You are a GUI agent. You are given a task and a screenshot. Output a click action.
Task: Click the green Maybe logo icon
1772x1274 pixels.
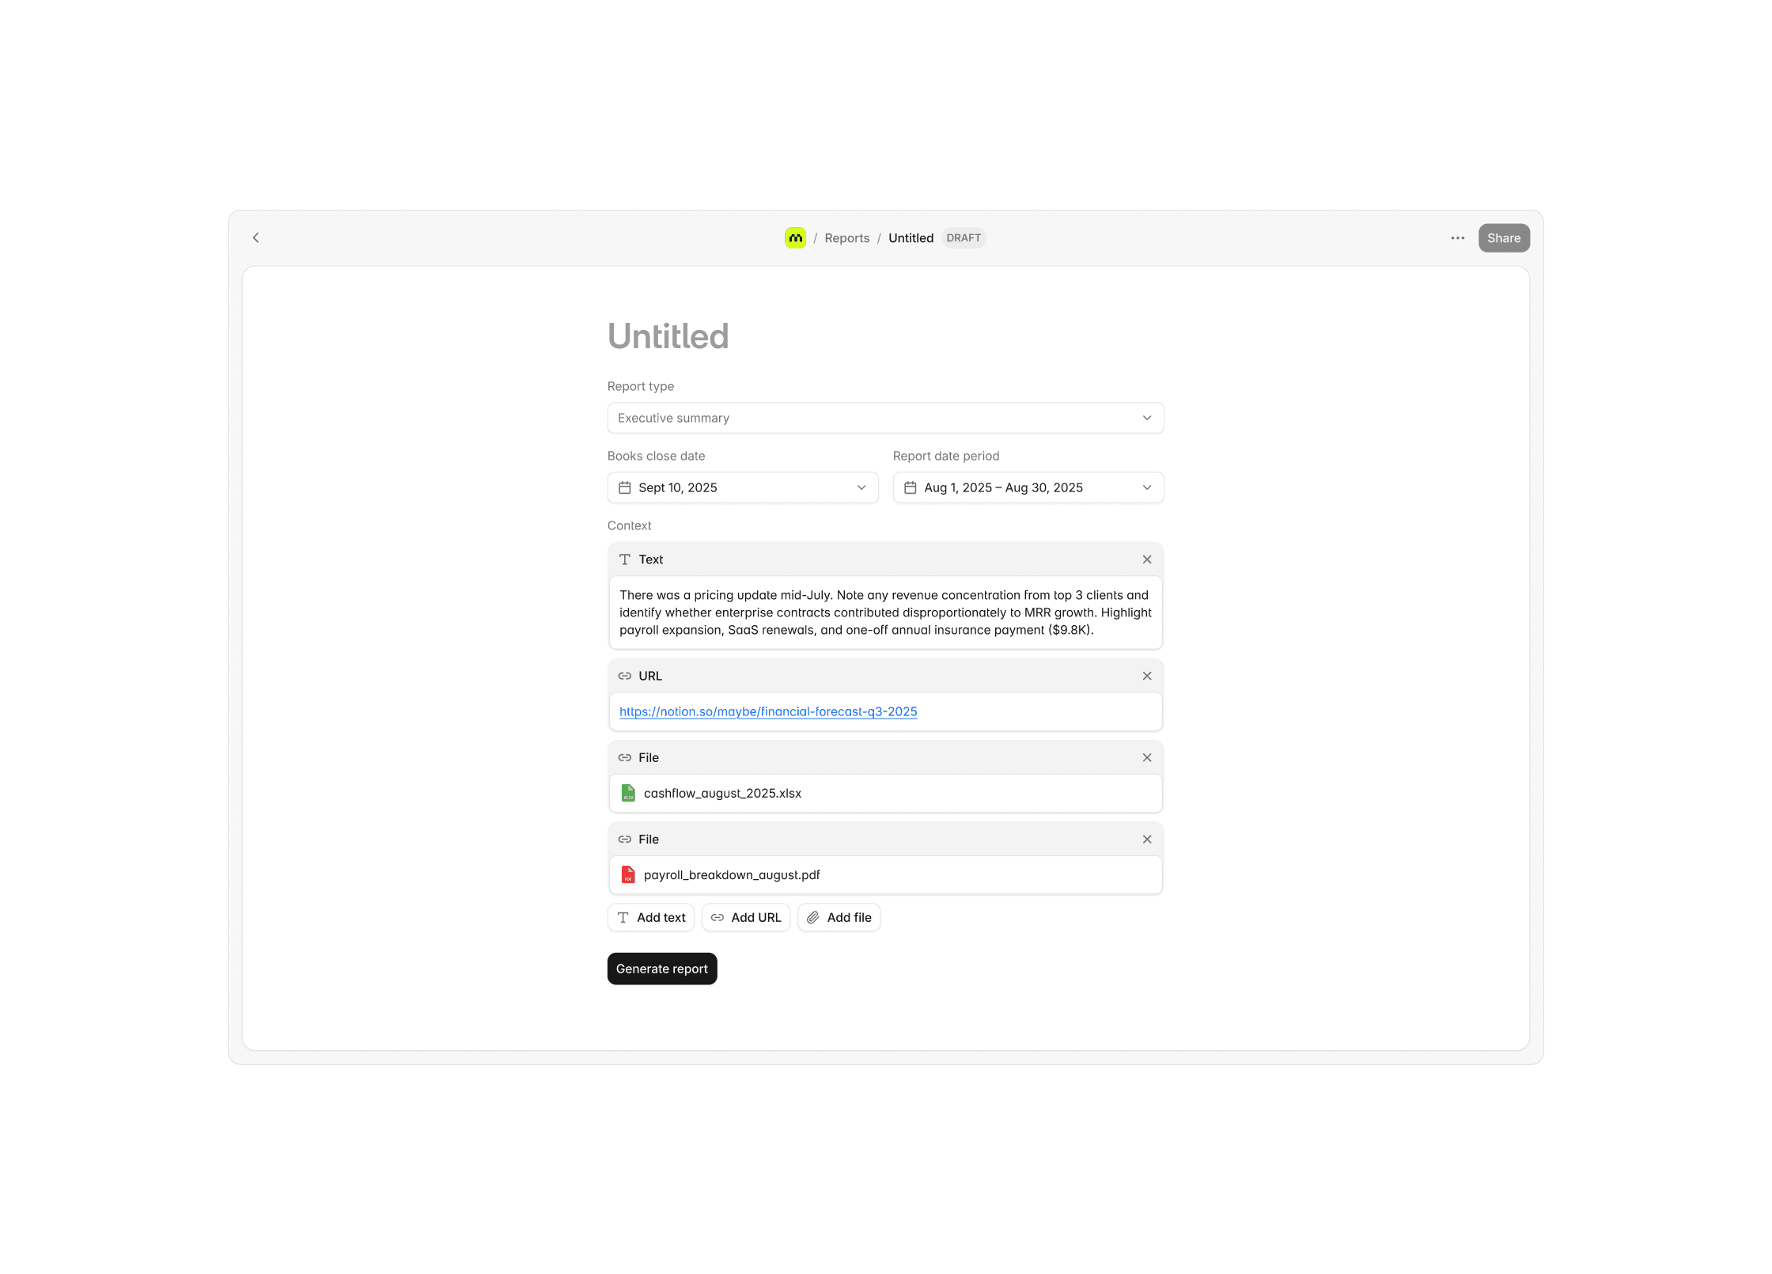795,237
